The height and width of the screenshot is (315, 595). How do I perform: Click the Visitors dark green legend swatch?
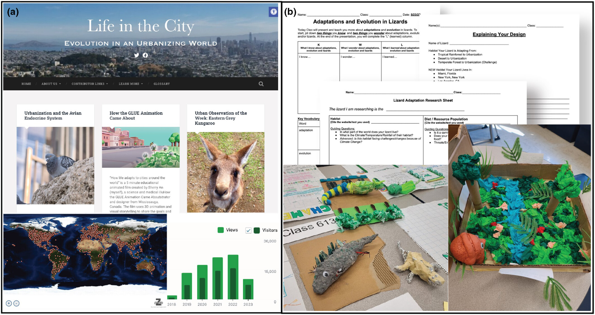coord(257,230)
